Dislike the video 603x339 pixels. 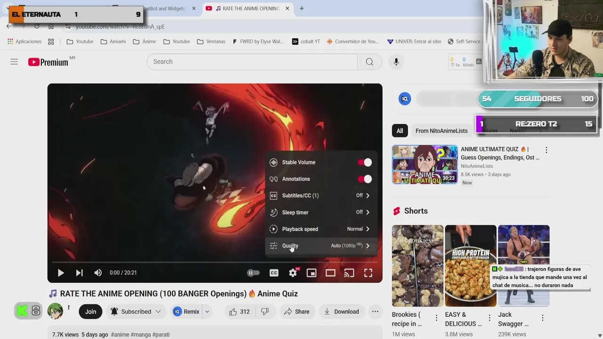[x=265, y=312]
